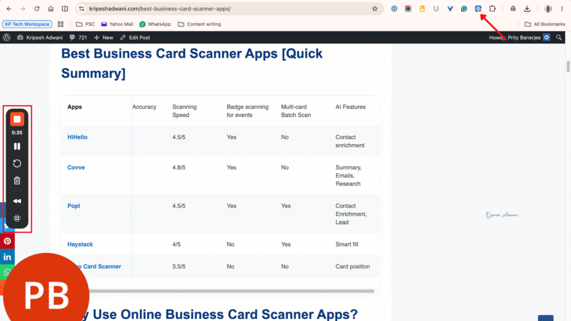571x321 pixels.
Task: Reload the current page
Action: point(37,9)
